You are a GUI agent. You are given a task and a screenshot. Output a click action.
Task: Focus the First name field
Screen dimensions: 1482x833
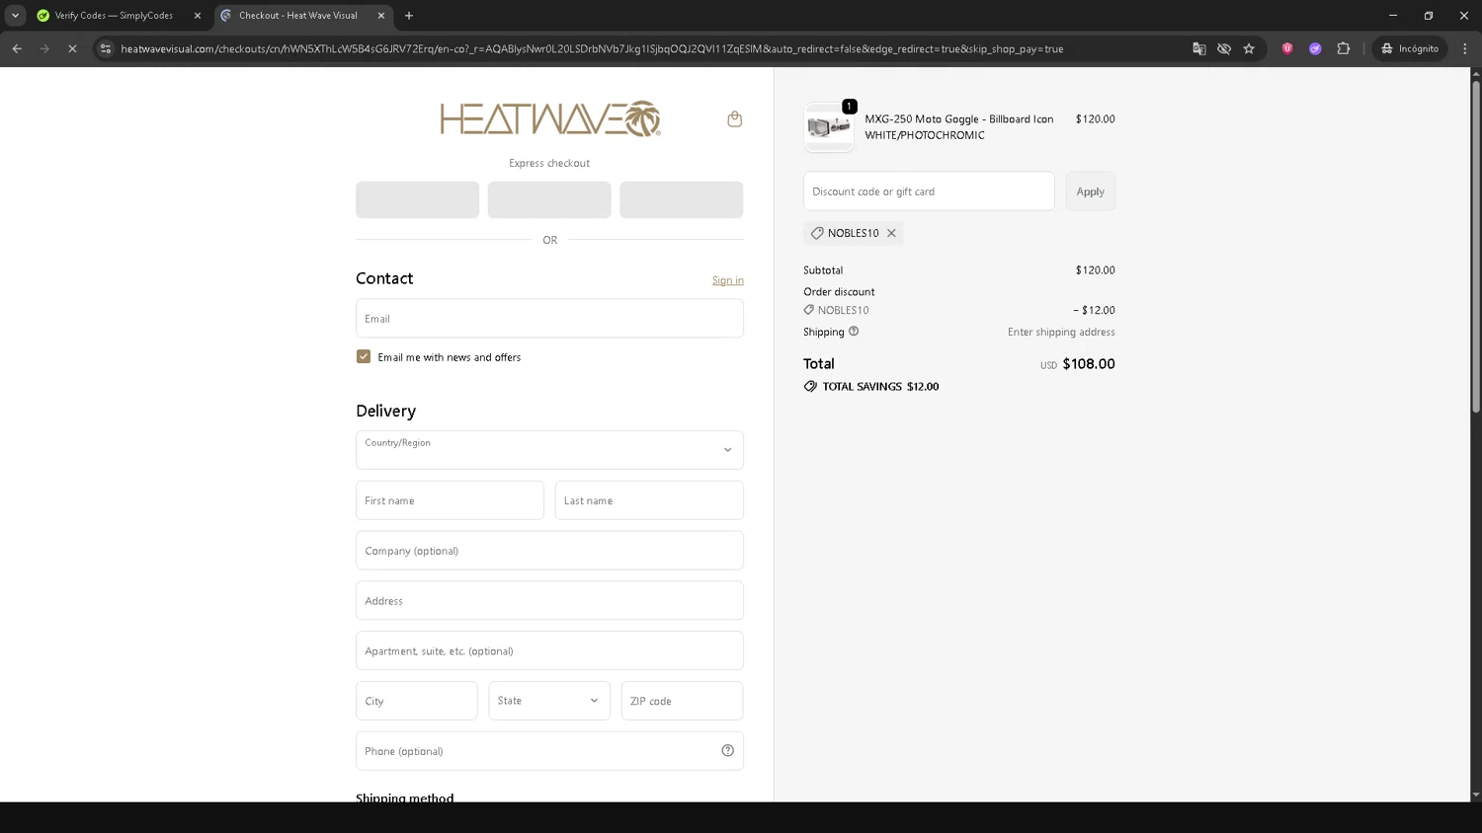coord(450,500)
